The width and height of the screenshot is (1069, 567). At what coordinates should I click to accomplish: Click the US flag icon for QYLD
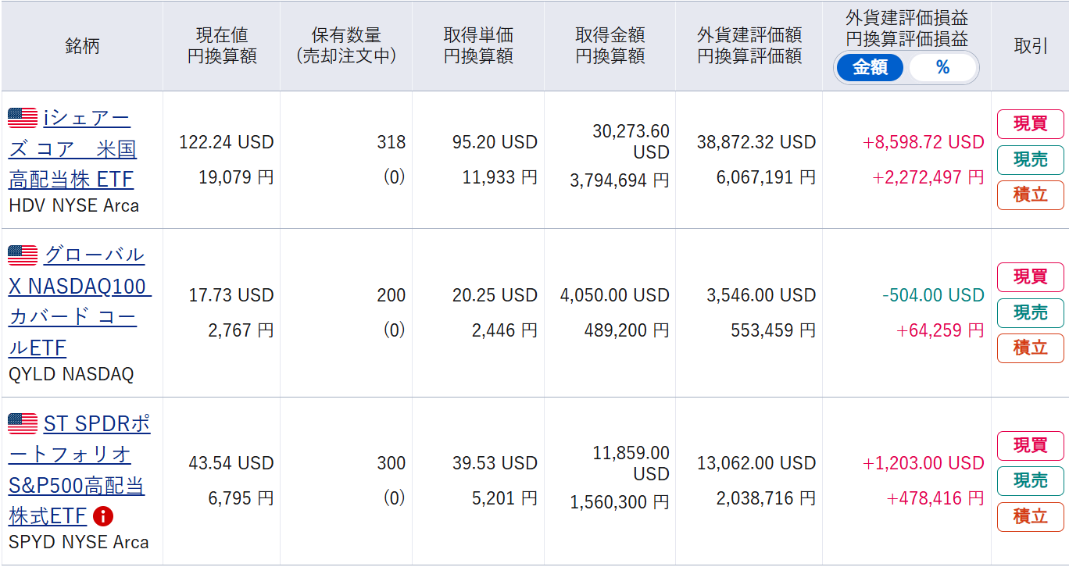click(23, 255)
